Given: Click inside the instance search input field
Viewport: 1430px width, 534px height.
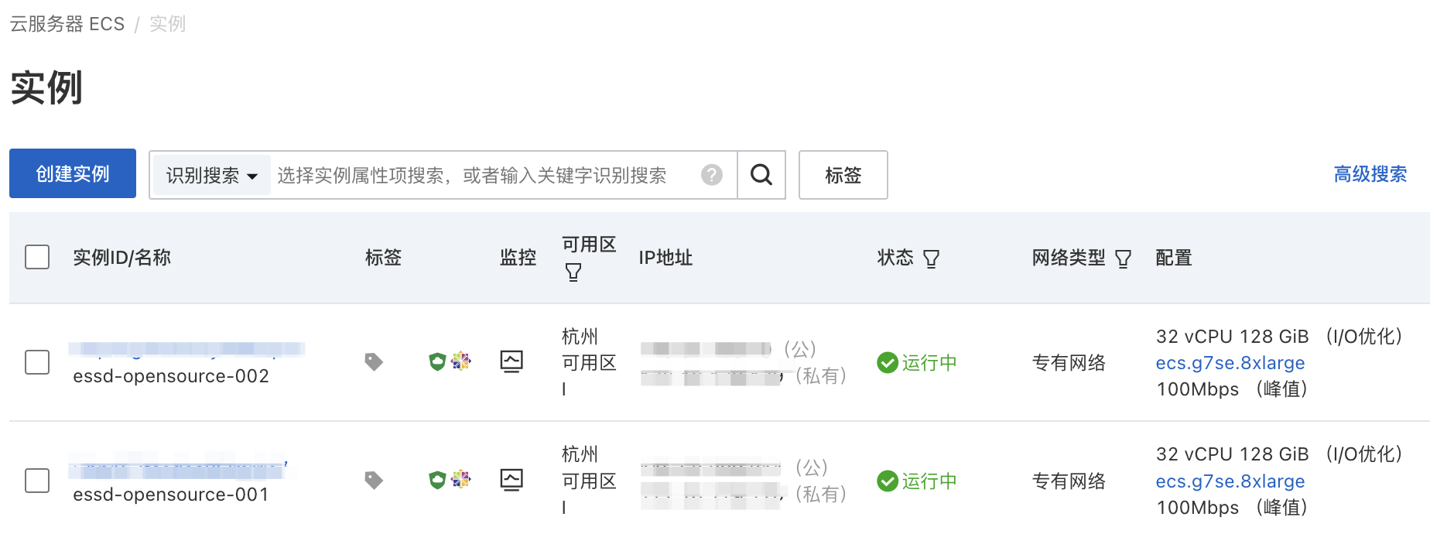Looking at the screenshot, I should pos(480,175).
